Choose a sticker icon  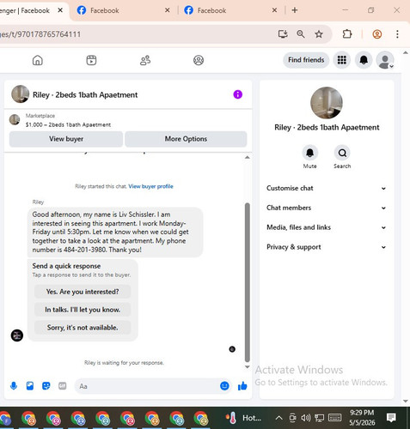pos(46,386)
